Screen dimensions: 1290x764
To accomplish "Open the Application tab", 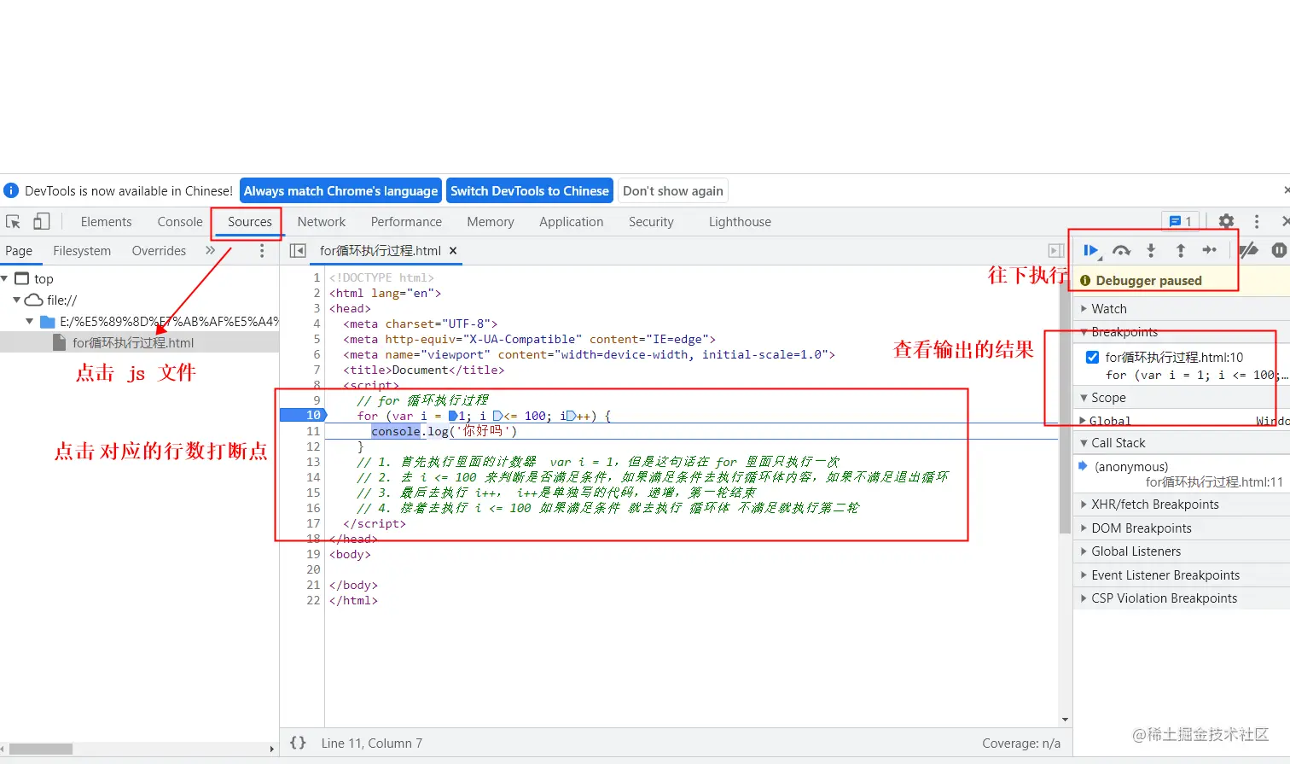I will point(572,222).
